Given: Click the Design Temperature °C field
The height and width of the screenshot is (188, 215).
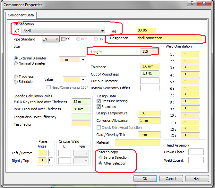Looking at the screenshot, I should click(x=149, y=113).
